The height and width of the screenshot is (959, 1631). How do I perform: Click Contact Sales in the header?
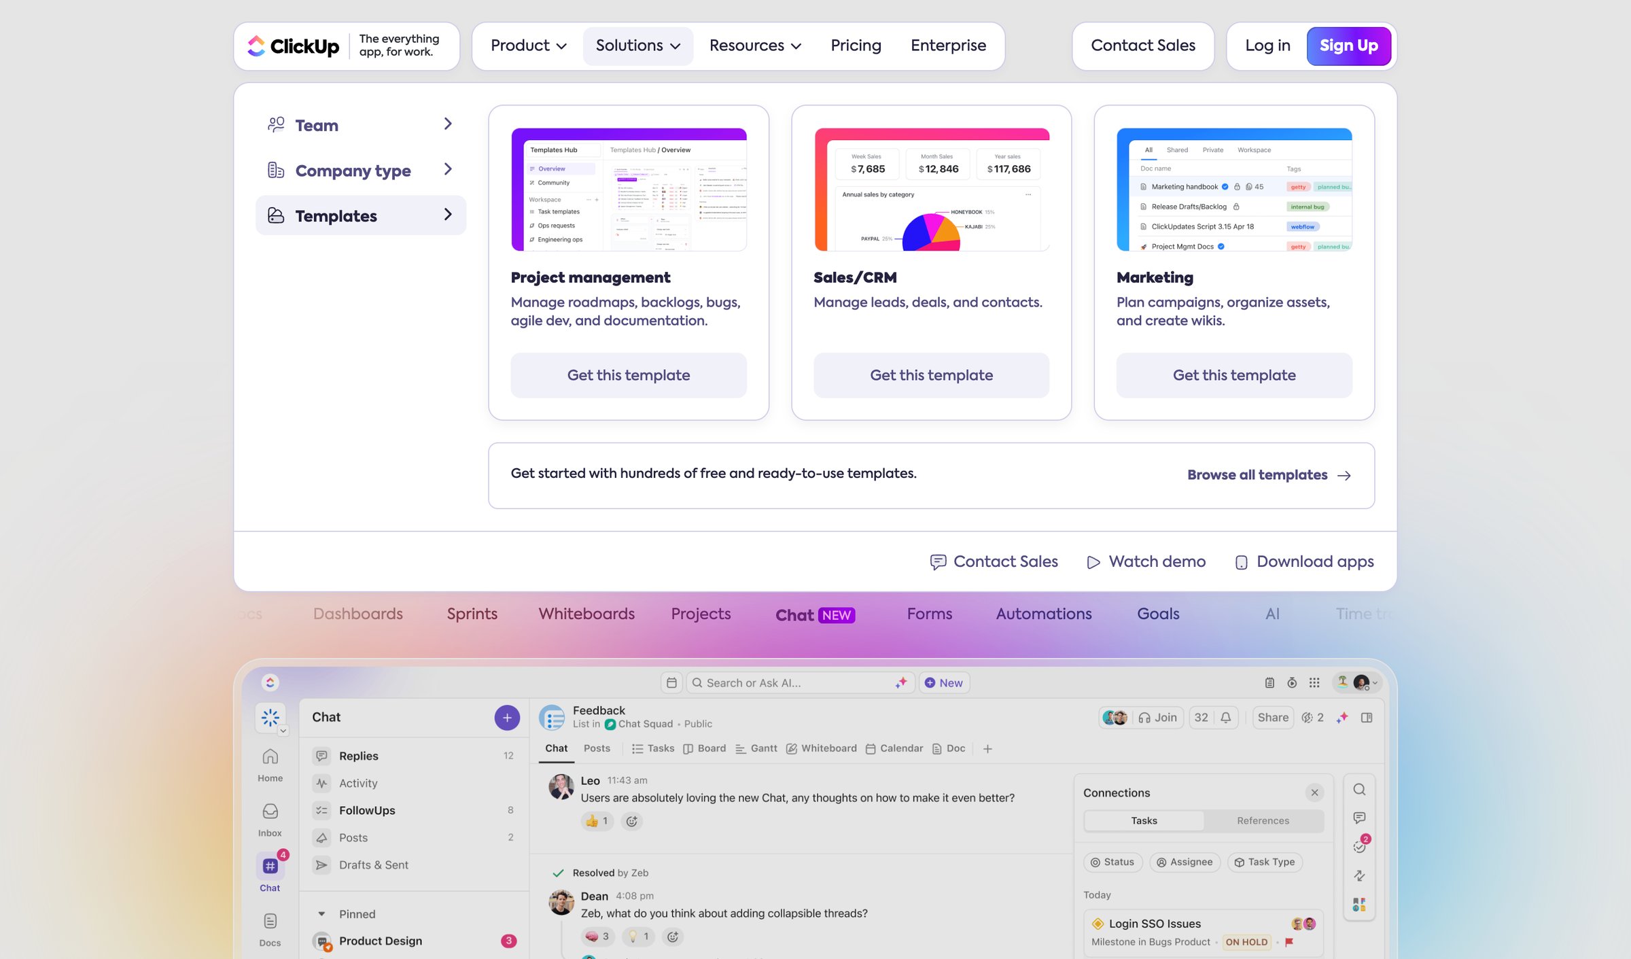click(1143, 46)
